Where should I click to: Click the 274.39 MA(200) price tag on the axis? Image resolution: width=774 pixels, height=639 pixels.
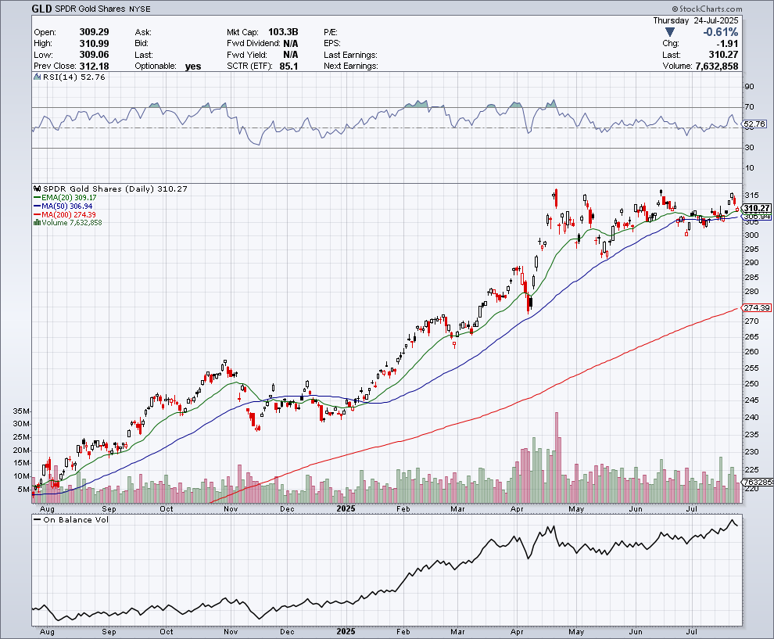pyautogui.click(x=757, y=308)
